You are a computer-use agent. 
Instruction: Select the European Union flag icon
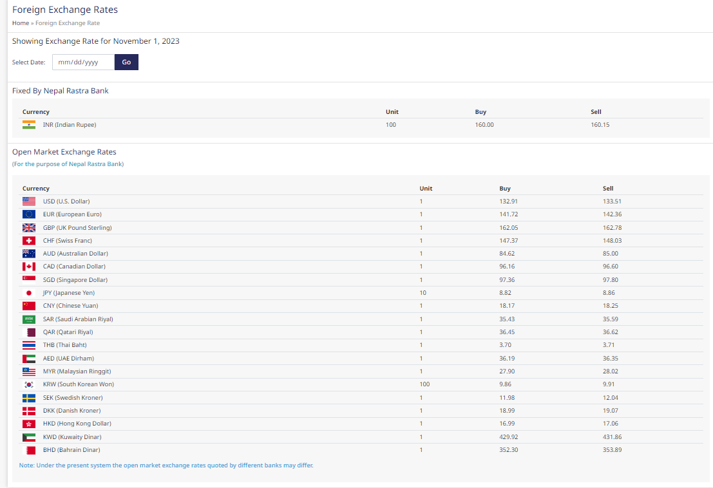[x=29, y=214]
